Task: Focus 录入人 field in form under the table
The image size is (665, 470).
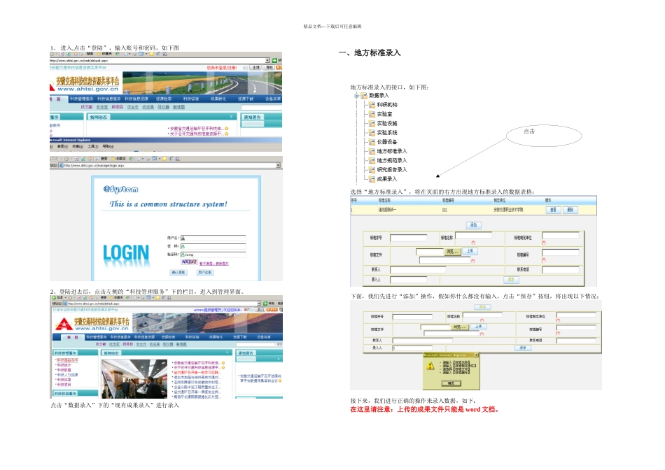Action: (x=408, y=280)
